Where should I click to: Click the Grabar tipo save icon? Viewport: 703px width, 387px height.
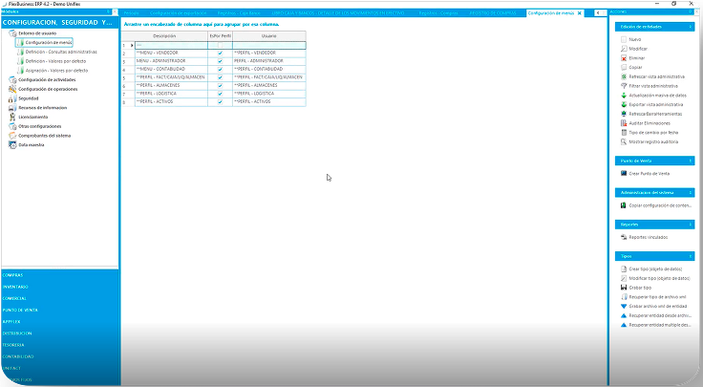[624, 288]
